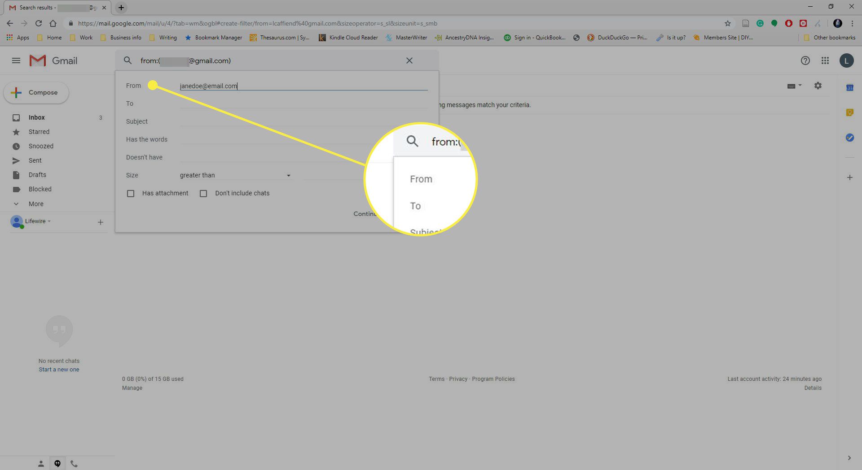Open Google Calendar side panel icon
Viewport: 862px width, 470px height.
(x=849, y=88)
